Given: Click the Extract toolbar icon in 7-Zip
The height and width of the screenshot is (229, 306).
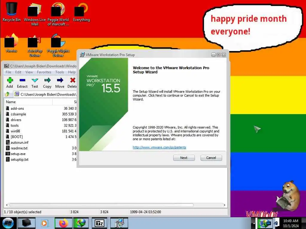Looking at the screenshot, I should coord(22,83).
